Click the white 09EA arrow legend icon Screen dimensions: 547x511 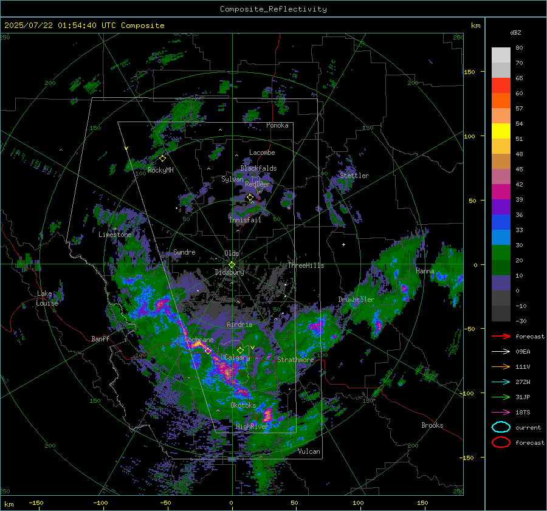pos(501,351)
